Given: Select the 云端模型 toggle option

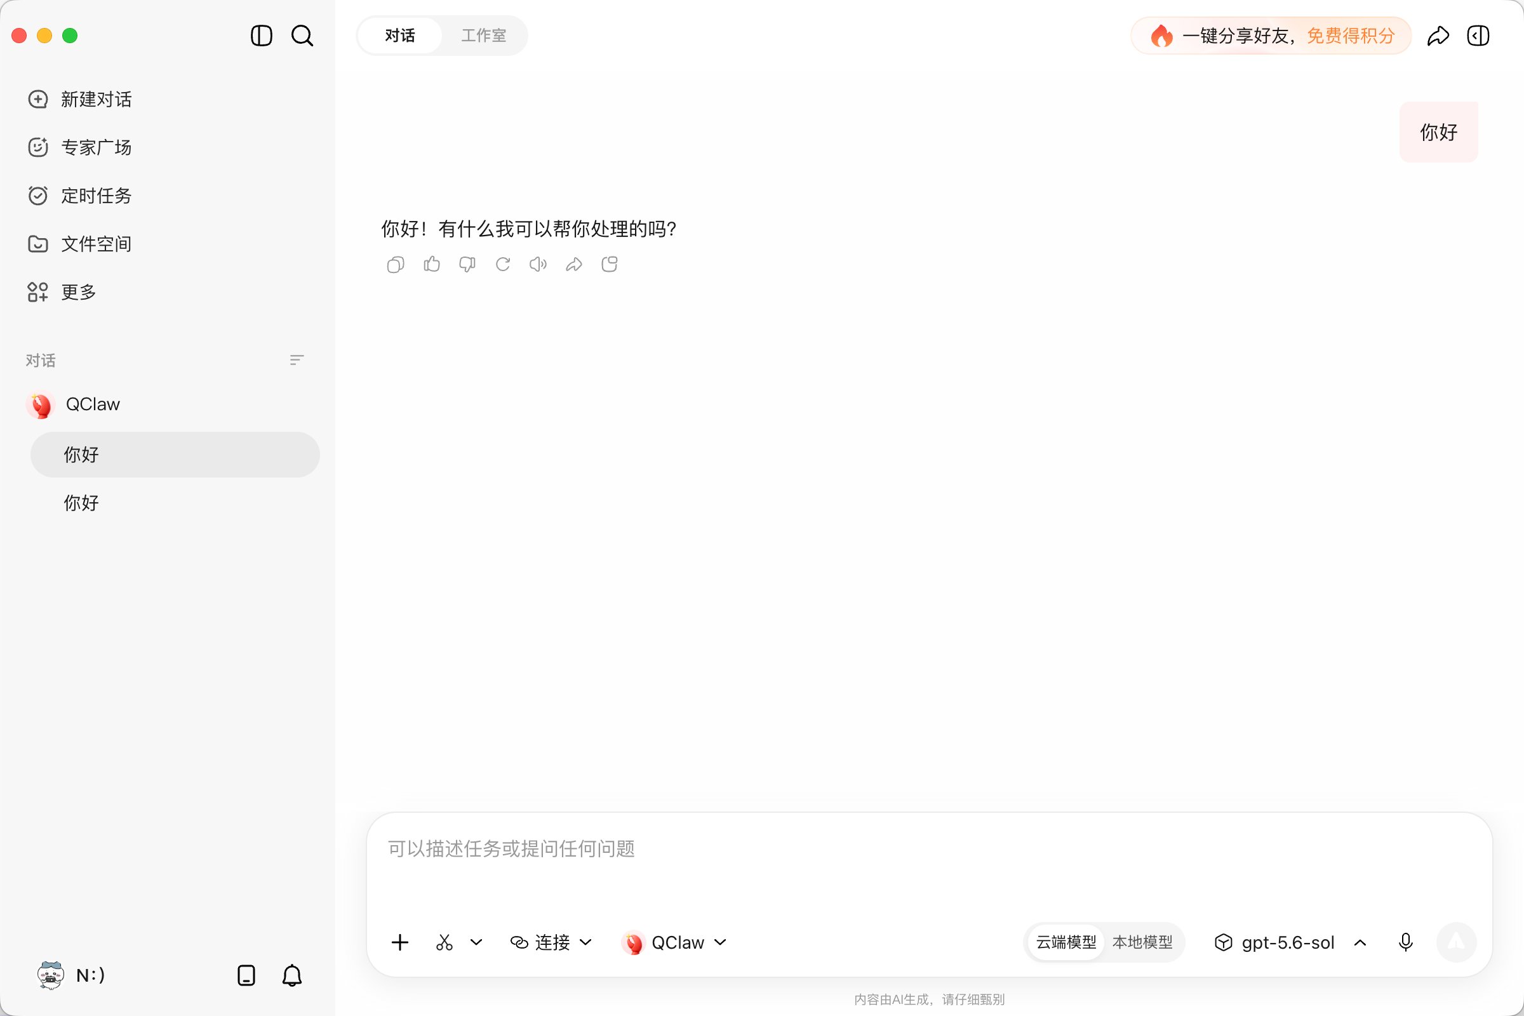Looking at the screenshot, I should pyautogui.click(x=1066, y=942).
